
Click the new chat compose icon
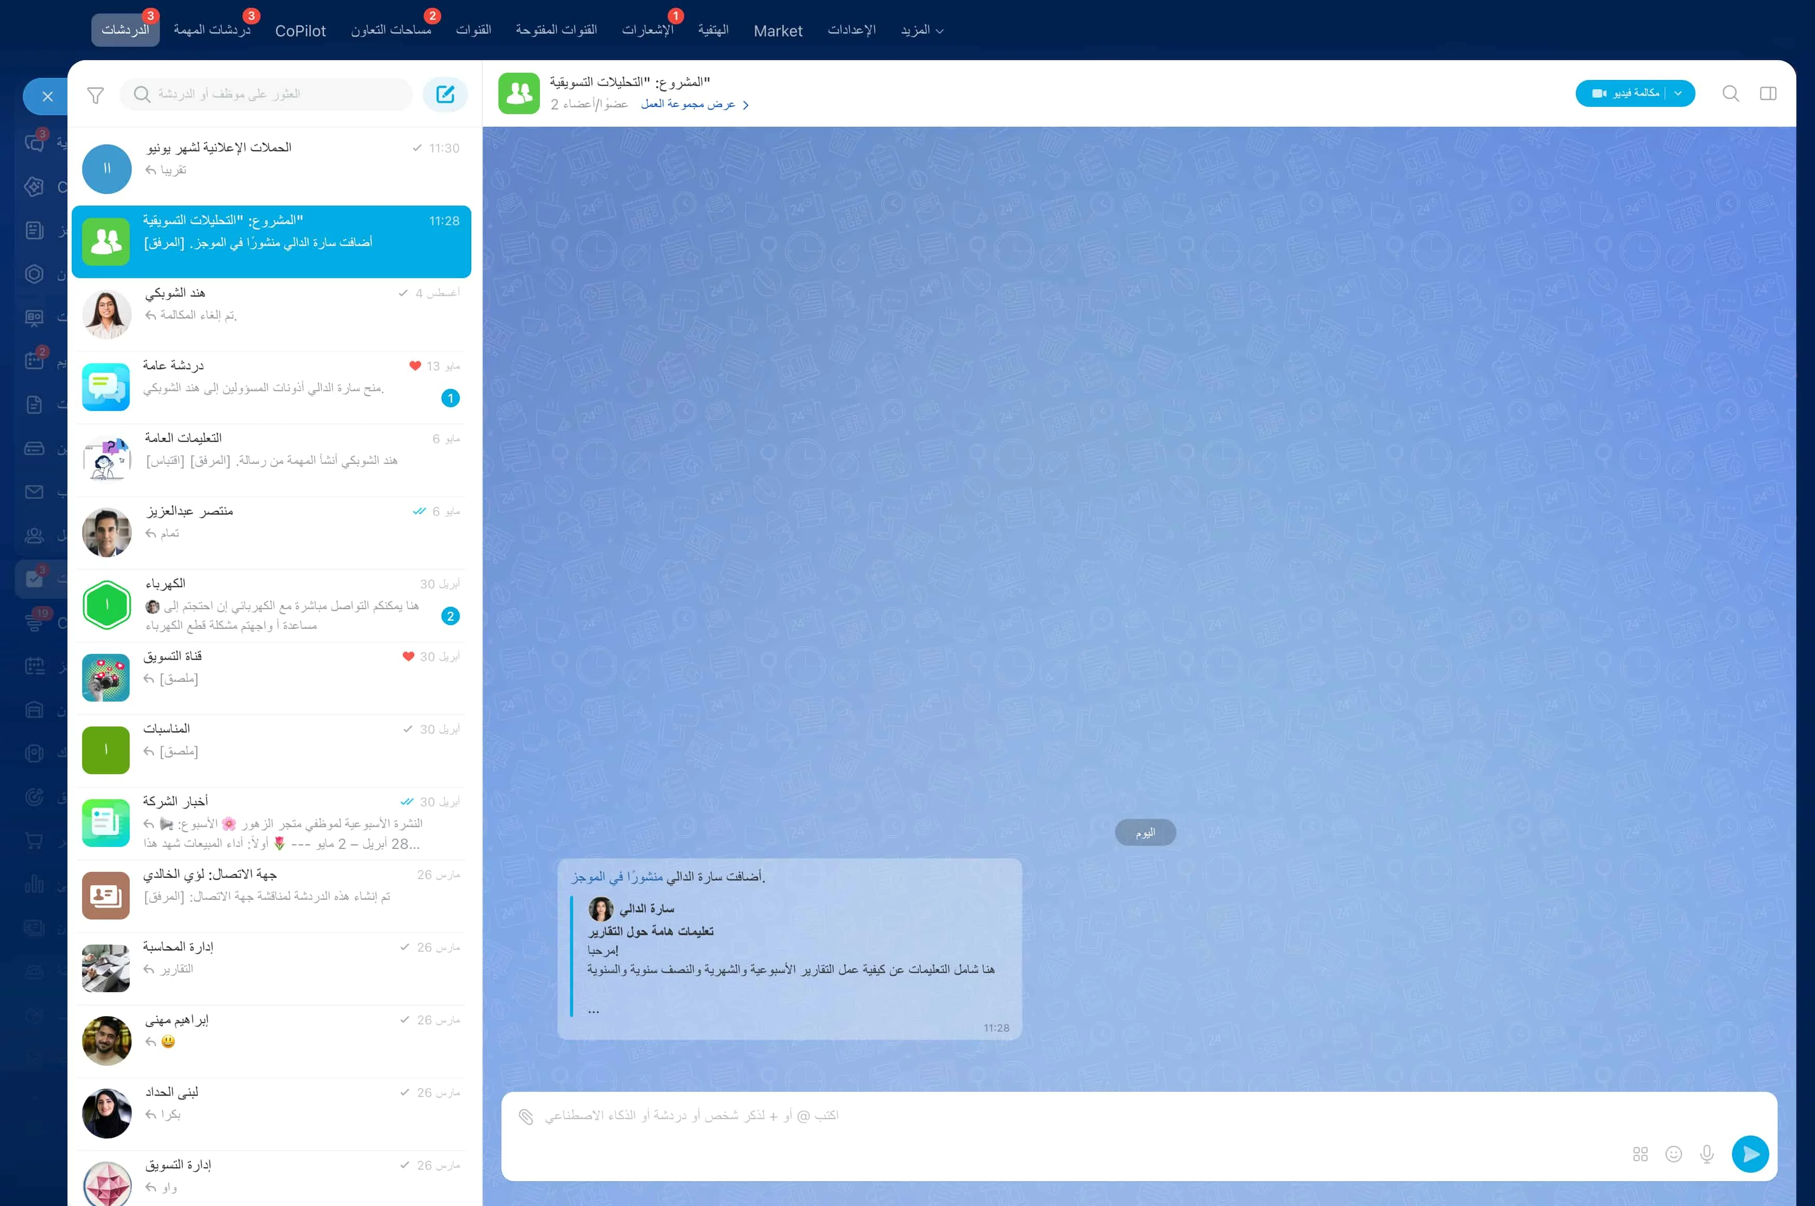[445, 94]
